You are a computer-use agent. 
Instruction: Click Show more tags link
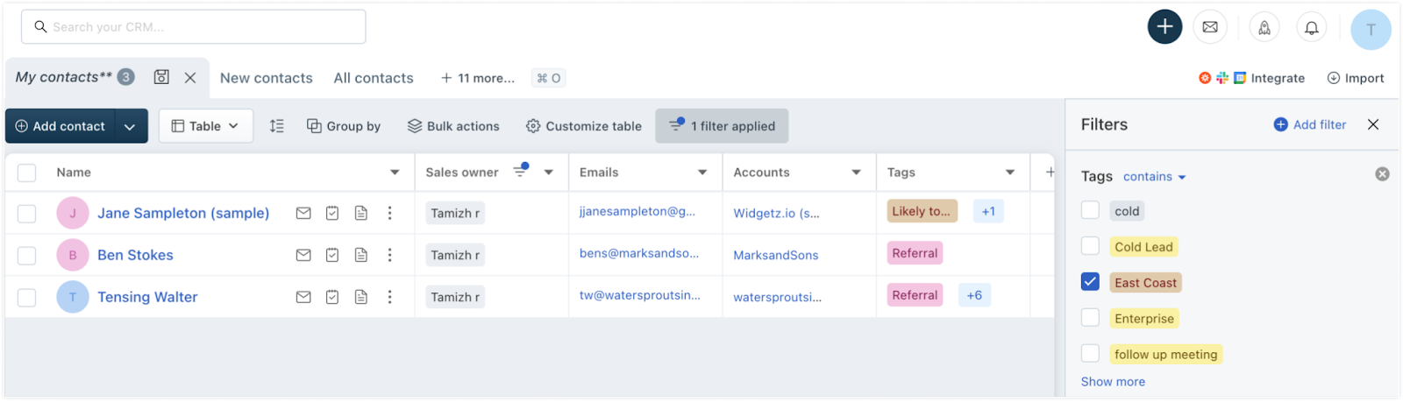coord(1113,382)
